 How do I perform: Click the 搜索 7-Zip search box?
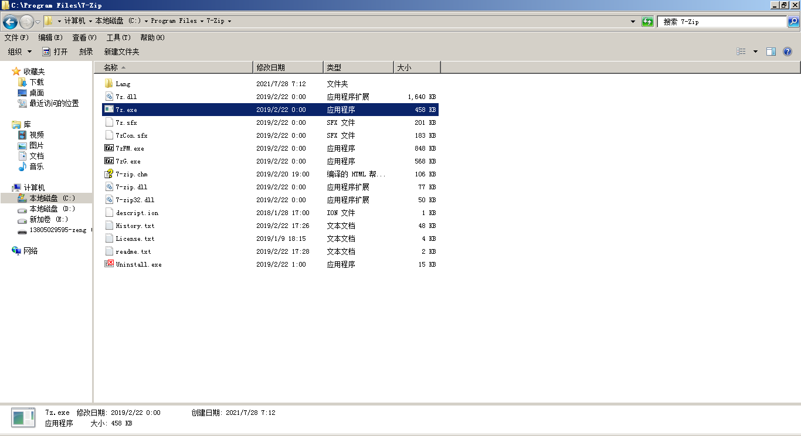click(x=721, y=21)
